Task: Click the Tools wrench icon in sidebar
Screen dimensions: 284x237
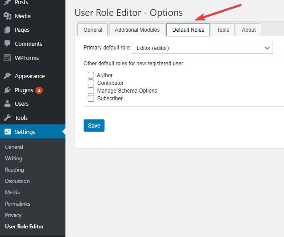Action: tap(8, 118)
